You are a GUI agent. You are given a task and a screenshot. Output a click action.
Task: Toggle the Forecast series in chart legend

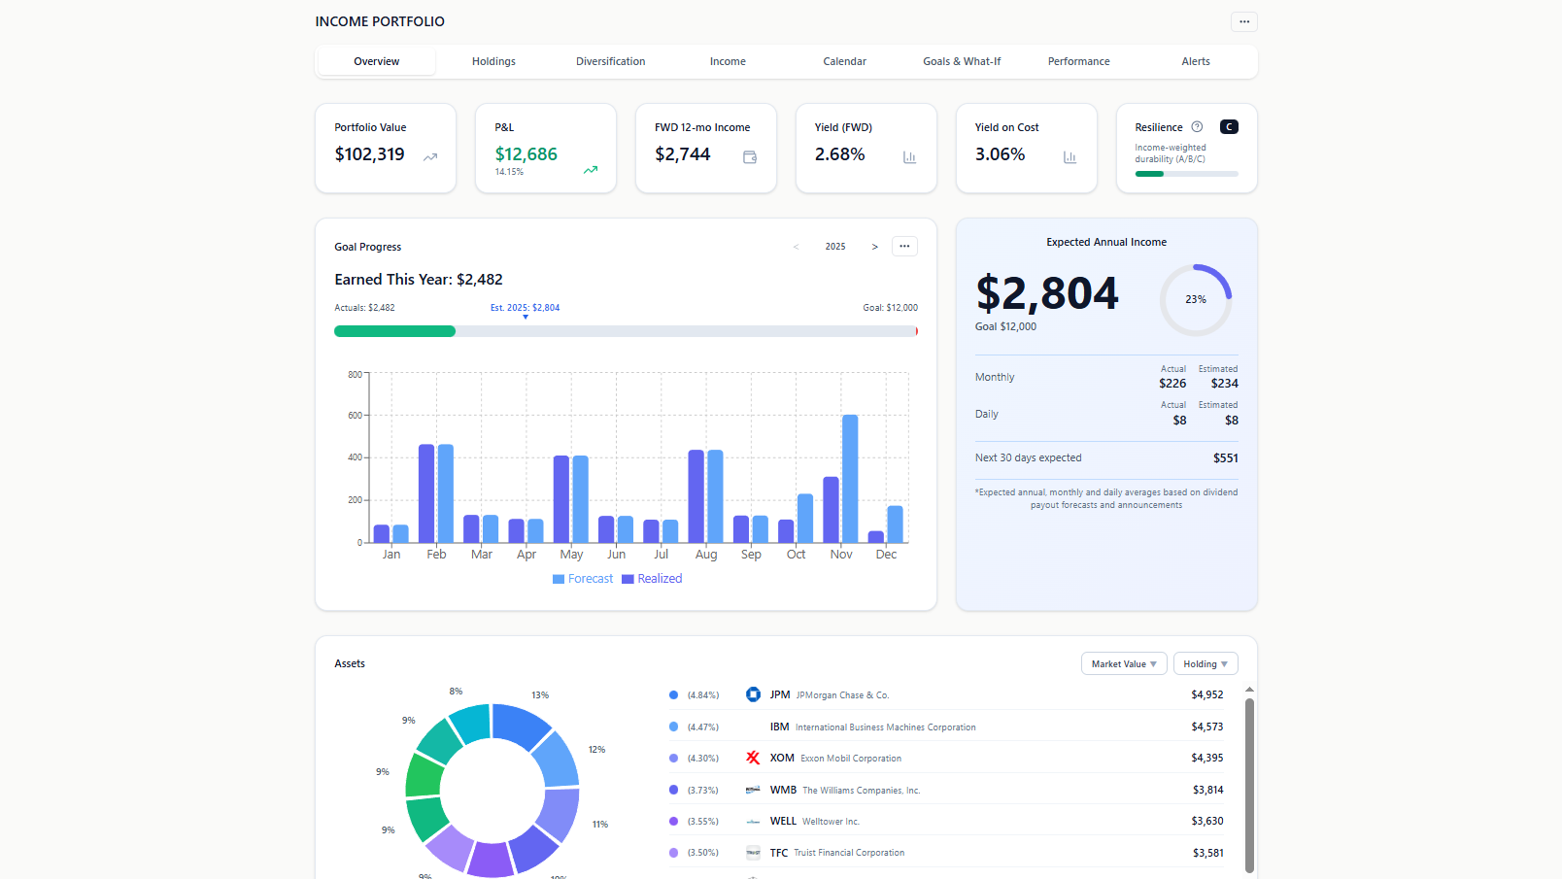click(x=583, y=579)
